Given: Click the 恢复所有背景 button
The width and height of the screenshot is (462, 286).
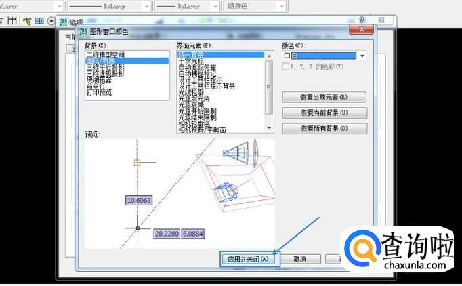Looking at the screenshot, I should 324,128.
